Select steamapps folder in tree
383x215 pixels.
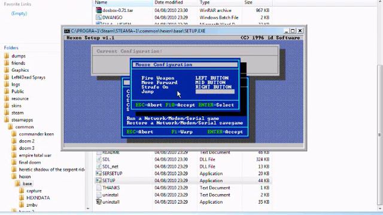tap(22, 119)
